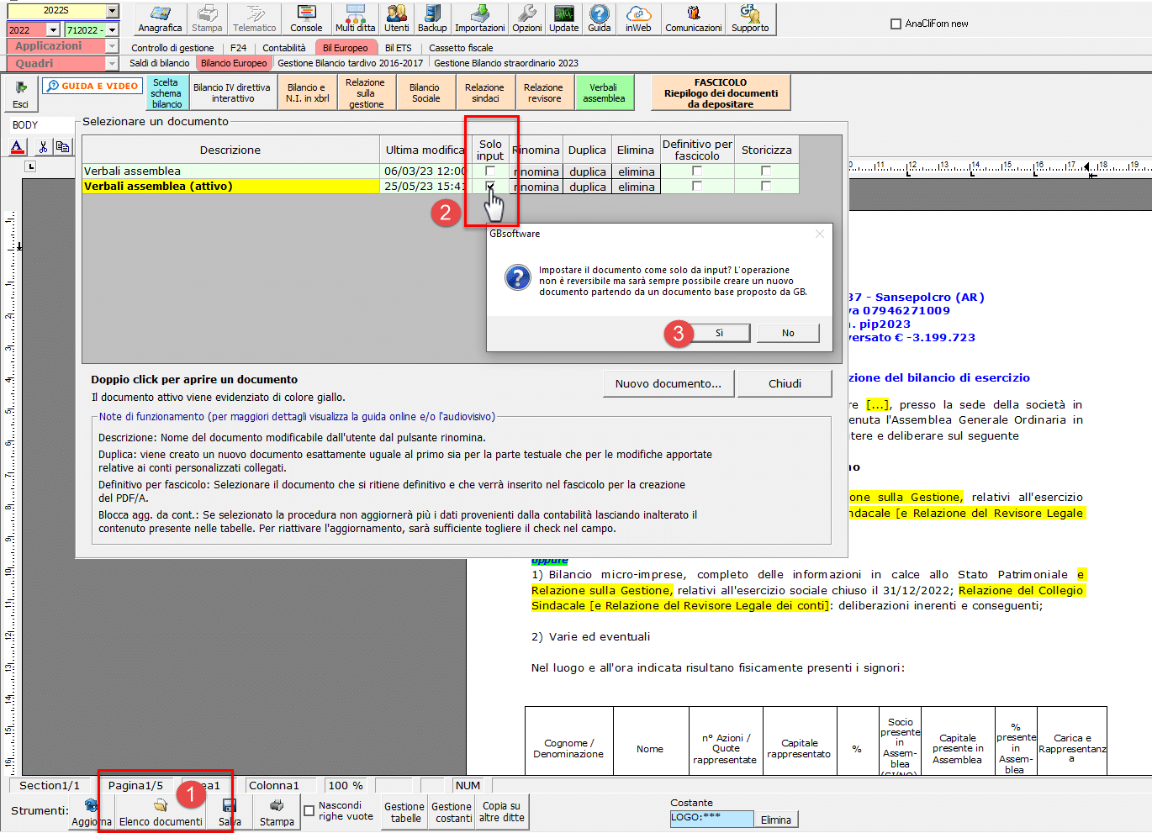Click rinomina for Verbali assemblea (attivo)
The width and height of the screenshot is (1152, 833).
(536, 187)
